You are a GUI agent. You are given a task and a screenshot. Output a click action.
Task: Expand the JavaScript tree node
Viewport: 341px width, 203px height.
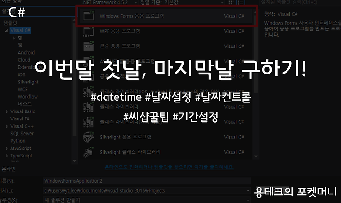point(7,148)
